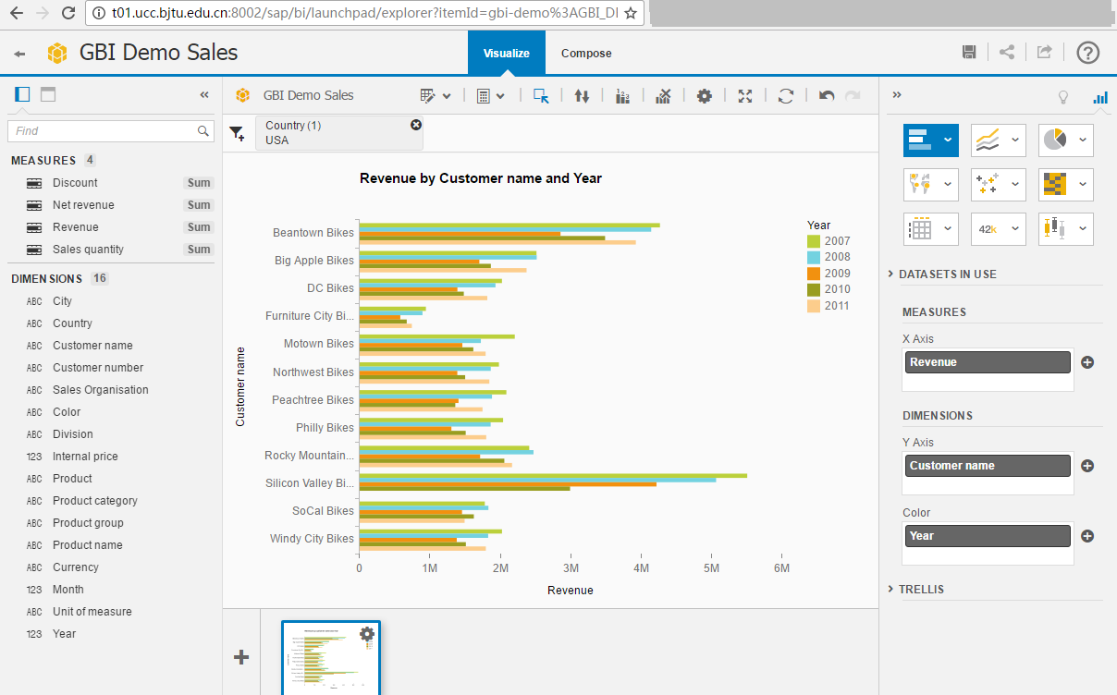Collapse the left data panel
This screenshot has height=695, width=1117.
pos(204,94)
